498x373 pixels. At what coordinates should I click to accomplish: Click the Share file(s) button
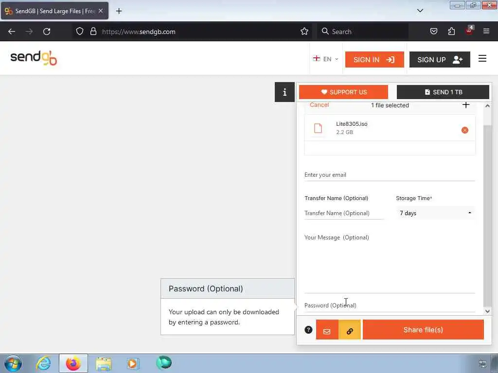[423, 330]
